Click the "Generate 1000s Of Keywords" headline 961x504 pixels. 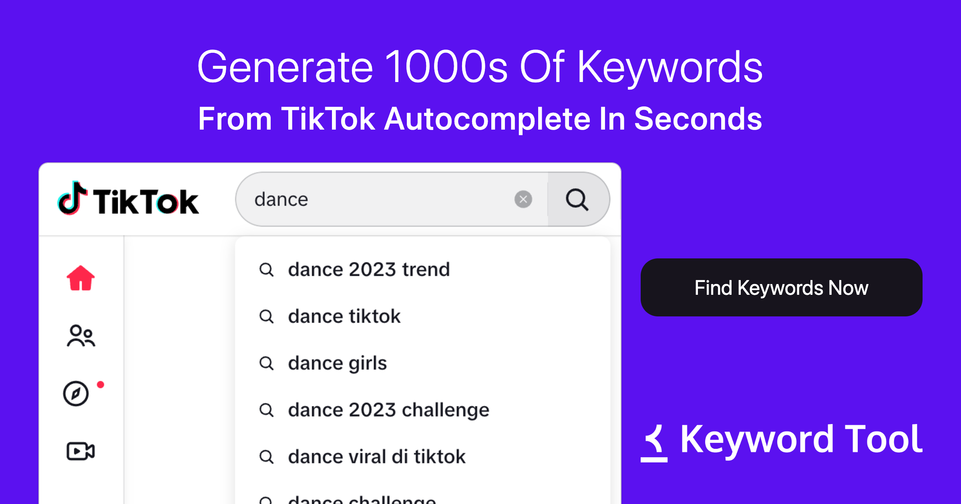(480, 67)
